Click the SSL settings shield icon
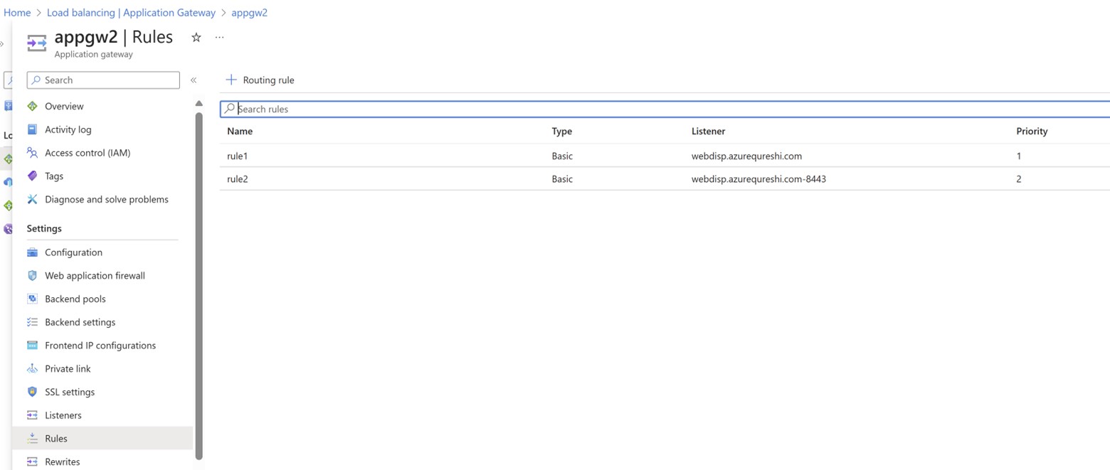This screenshot has width=1110, height=470. (x=32, y=392)
